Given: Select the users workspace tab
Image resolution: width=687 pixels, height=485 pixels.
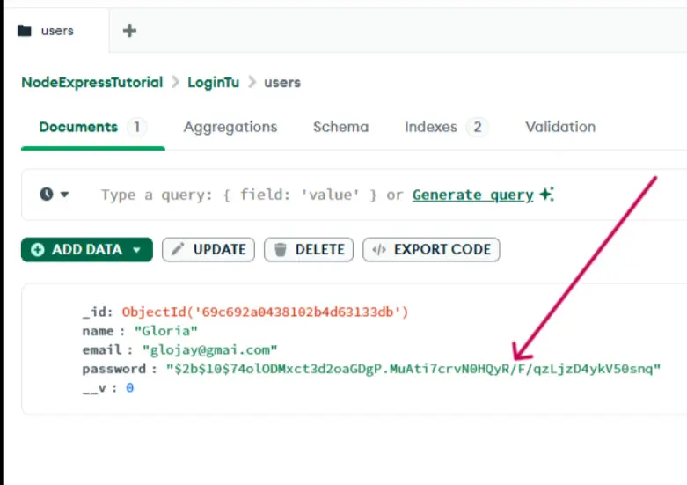Looking at the screenshot, I should 55,31.
